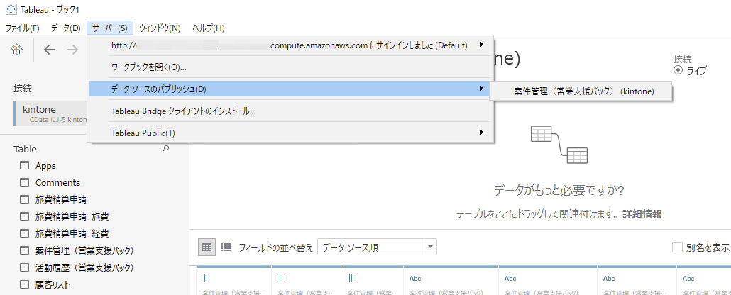Click the 案件管理（営業支援パック） table icon
The height and width of the screenshot is (295, 731).
coord(25,251)
